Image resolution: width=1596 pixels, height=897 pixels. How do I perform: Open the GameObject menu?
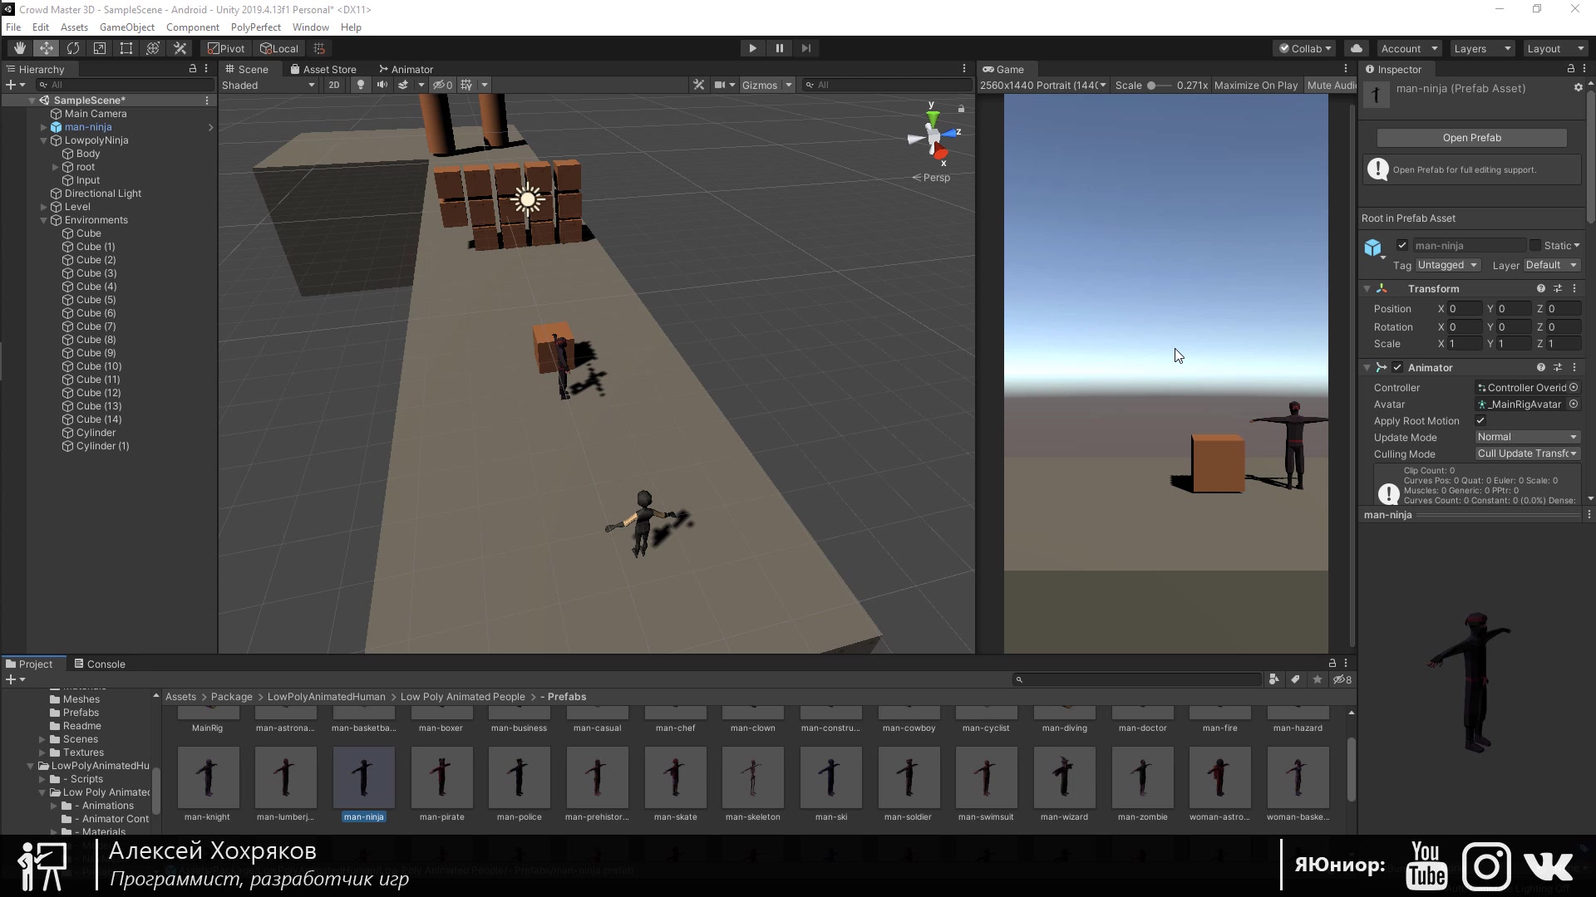127,27
